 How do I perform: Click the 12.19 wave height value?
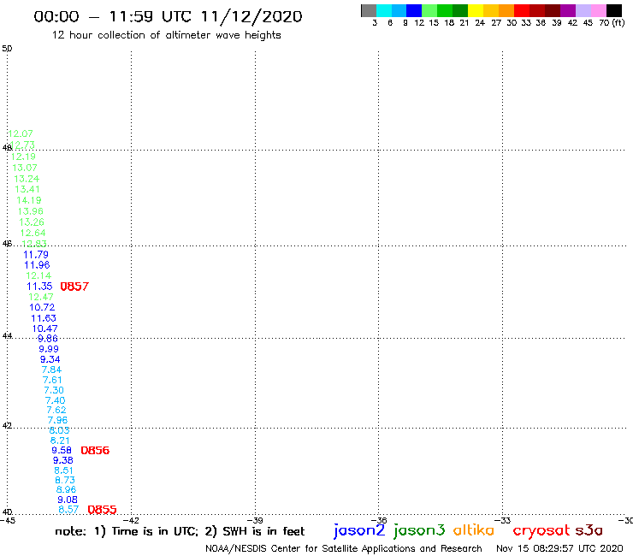[23, 157]
